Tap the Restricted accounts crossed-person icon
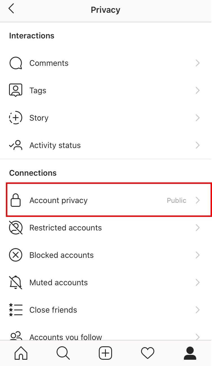The height and width of the screenshot is (366, 212). pyautogui.click(x=16, y=228)
